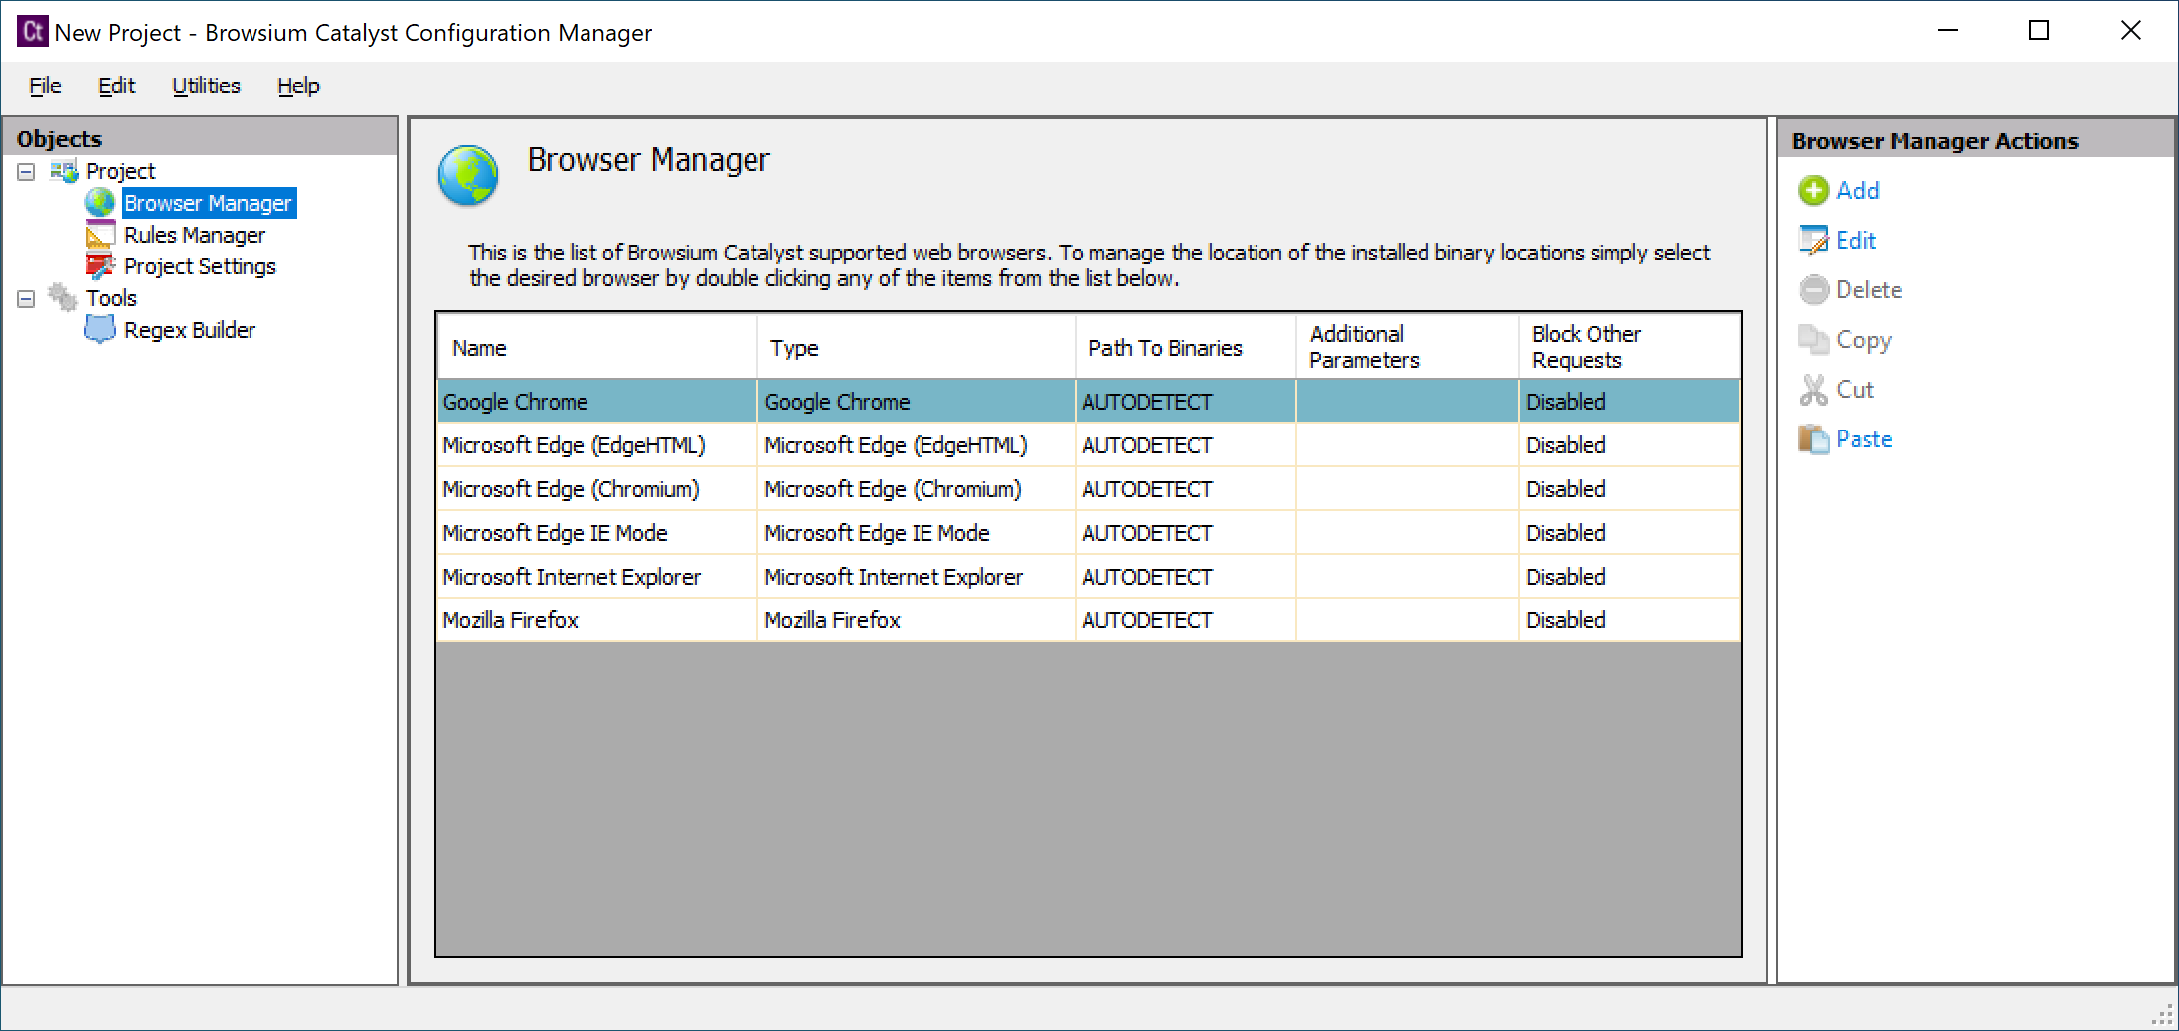
Task: Launch the Regex Builder tool
Action: pos(189,329)
